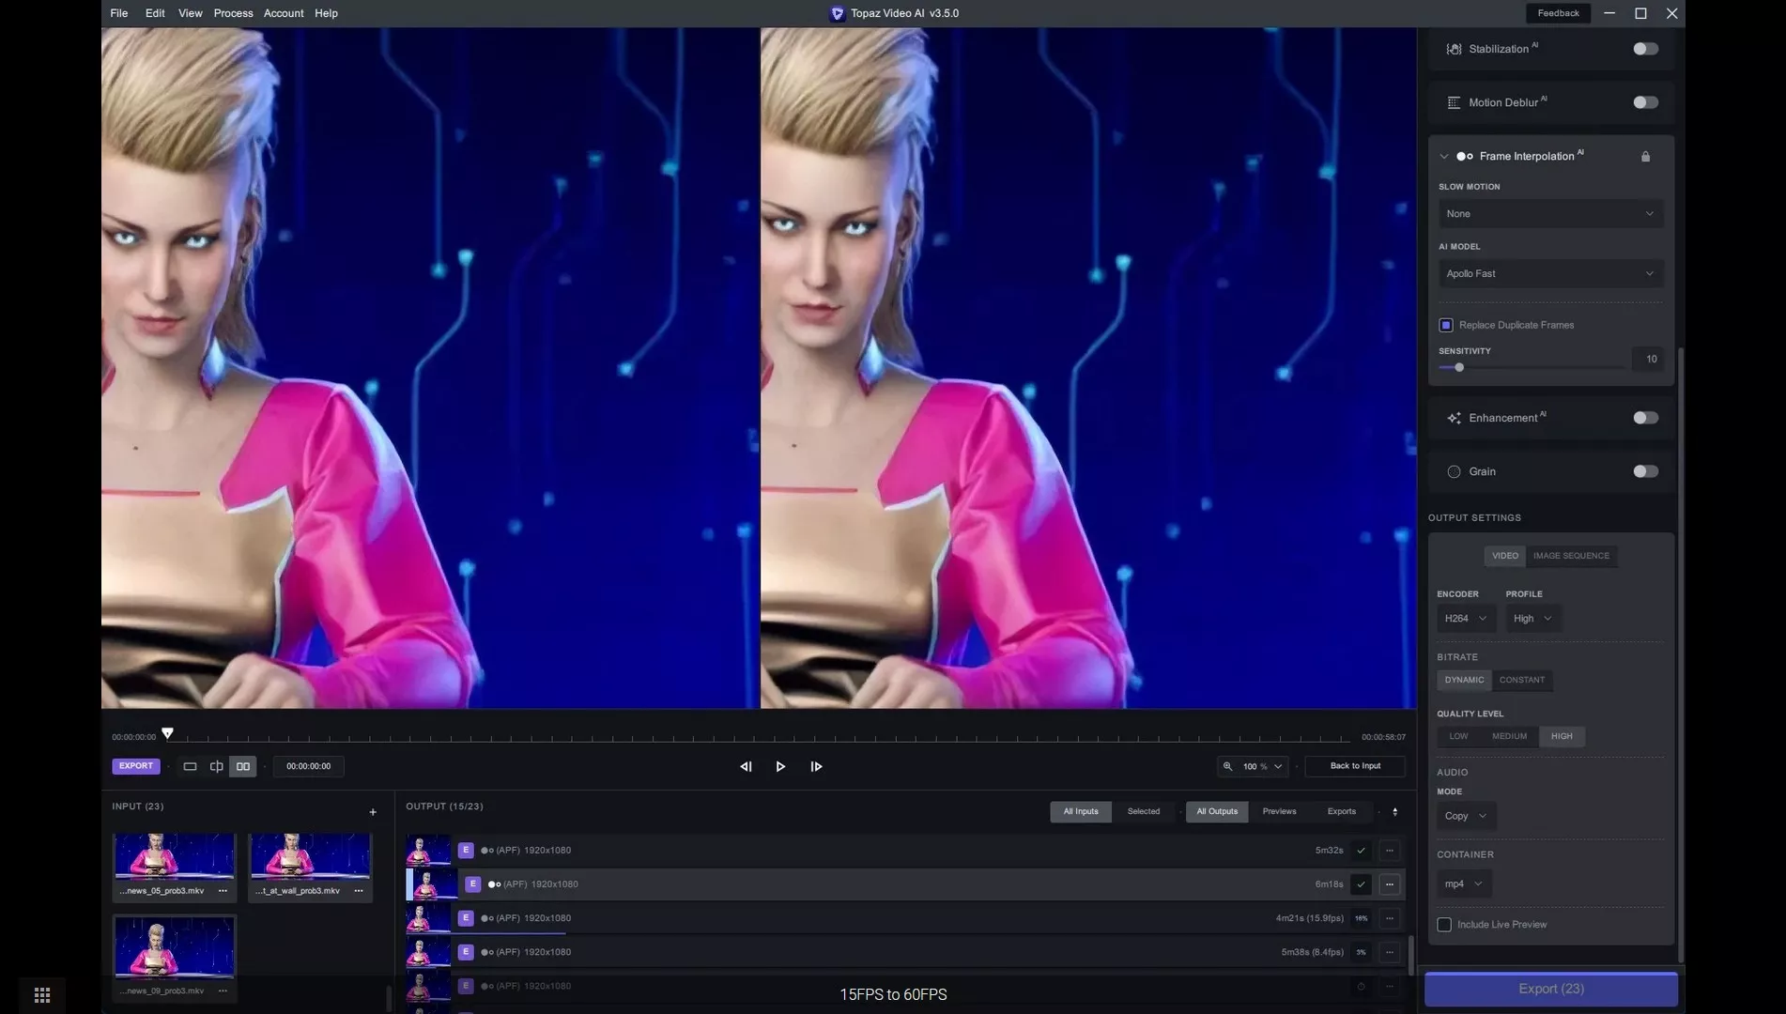Viewport: 1786px width, 1014px height.
Task: Filter outputs by Exports tab
Action: 1341,811
